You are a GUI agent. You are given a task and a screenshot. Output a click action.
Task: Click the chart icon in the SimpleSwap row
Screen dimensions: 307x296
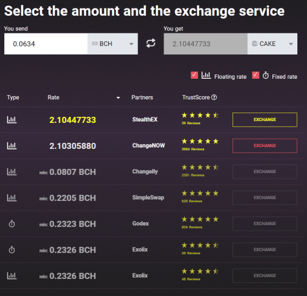tap(12, 198)
